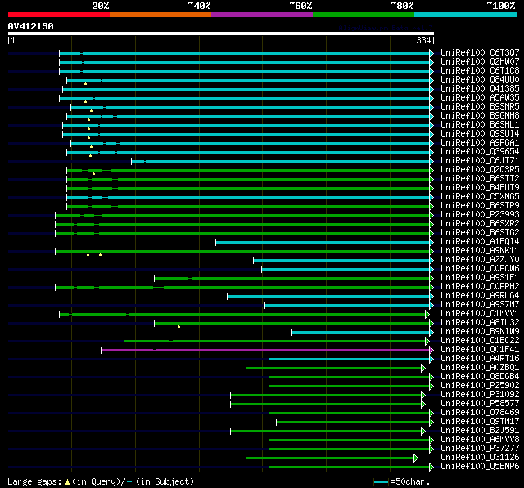Select the UniRef100_A9NK11 label
This screenshot has height=488, width=524.
click(x=480, y=251)
